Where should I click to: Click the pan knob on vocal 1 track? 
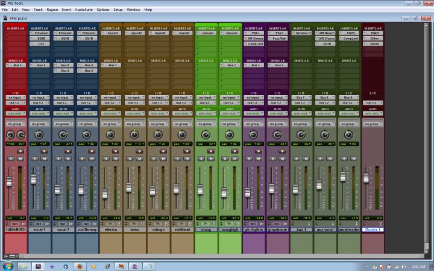[x=39, y=134]
